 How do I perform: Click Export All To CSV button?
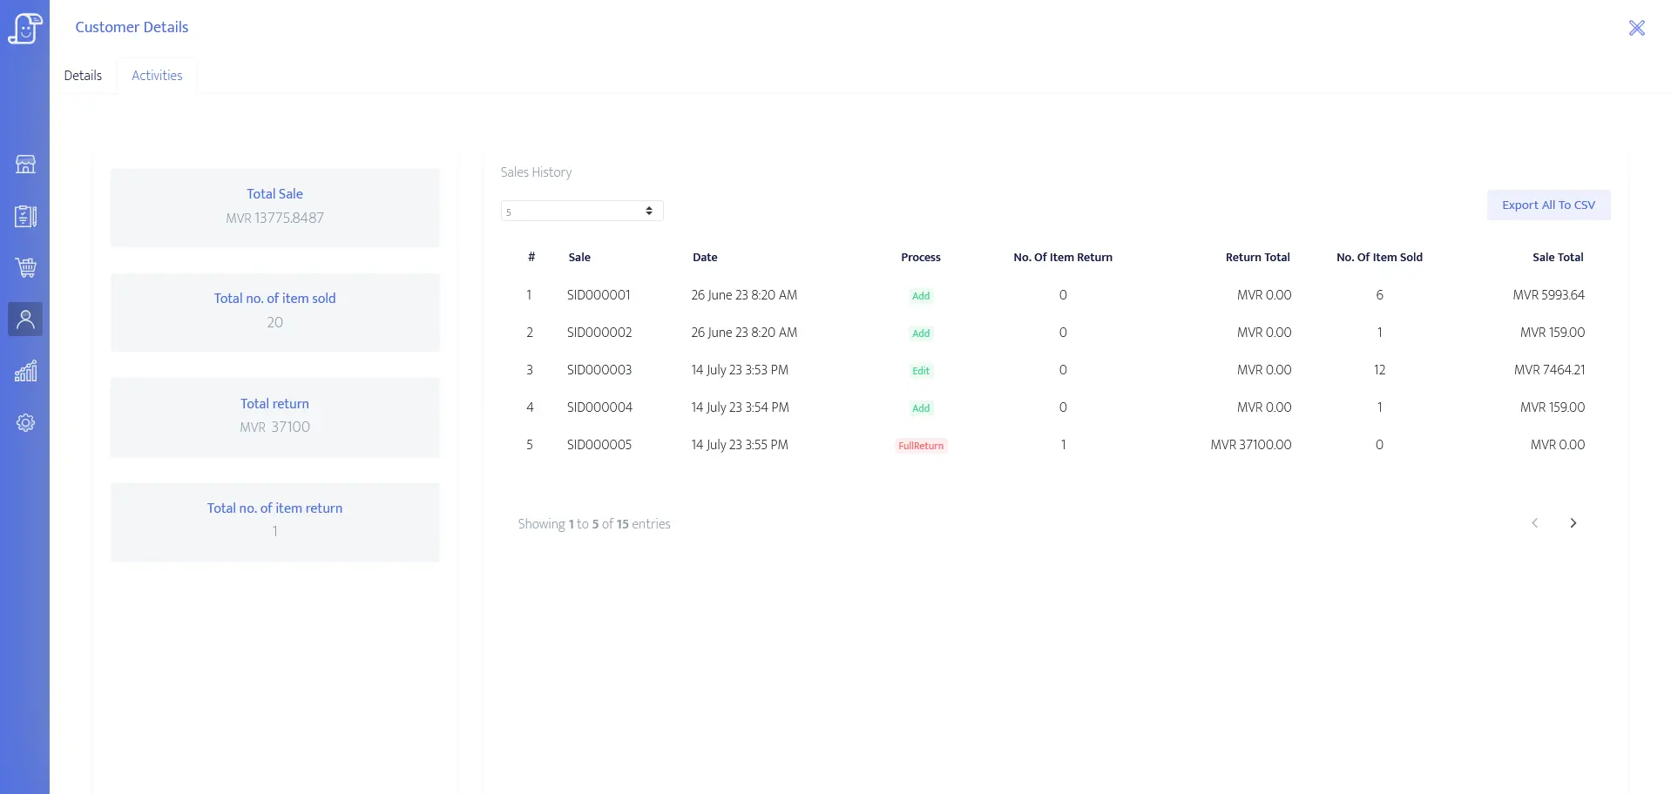click(1547, 205)
